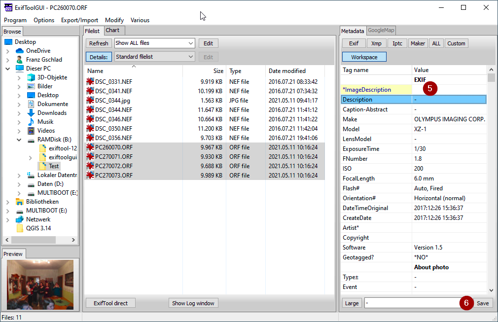The width and height of the screenshot is (498, 322).
Task: Toggle the Workspace metadata view button
Action: pyautogui.click(x=364, y=57)
